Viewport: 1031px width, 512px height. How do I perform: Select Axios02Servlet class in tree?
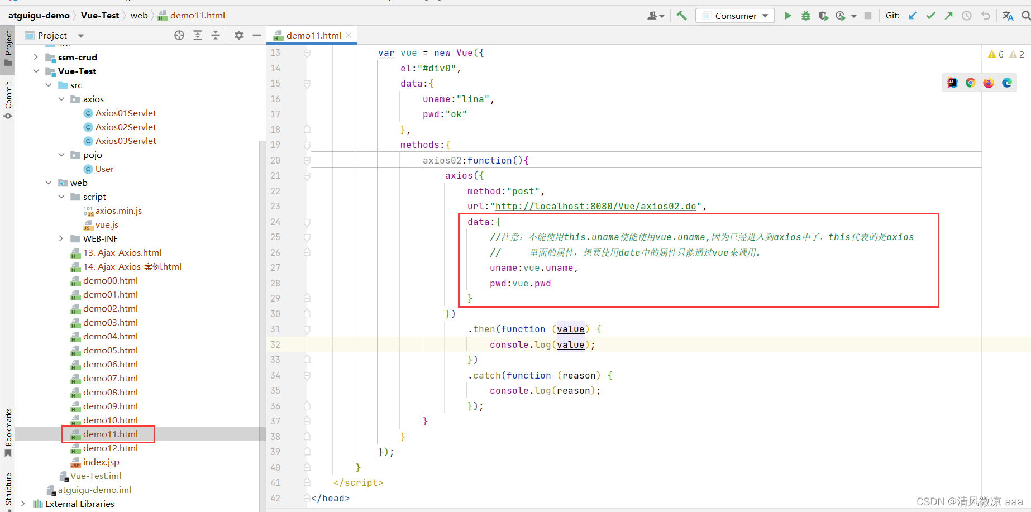[126, 127]
